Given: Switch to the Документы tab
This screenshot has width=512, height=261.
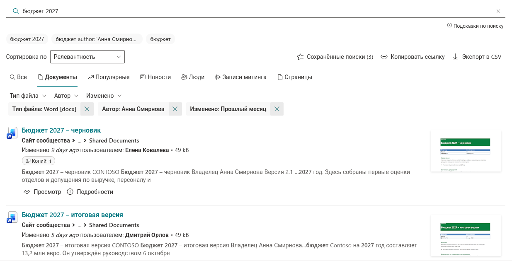Looking at the screenshot, I should click(57, 77).
